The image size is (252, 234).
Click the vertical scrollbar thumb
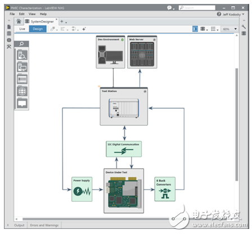pos(237,125)
